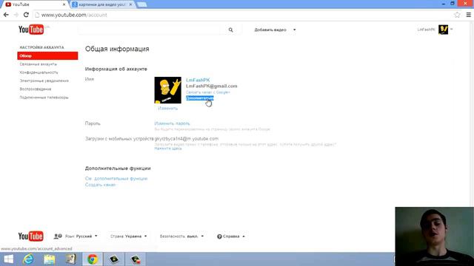Click the webcam overlay video

(435, 236)
